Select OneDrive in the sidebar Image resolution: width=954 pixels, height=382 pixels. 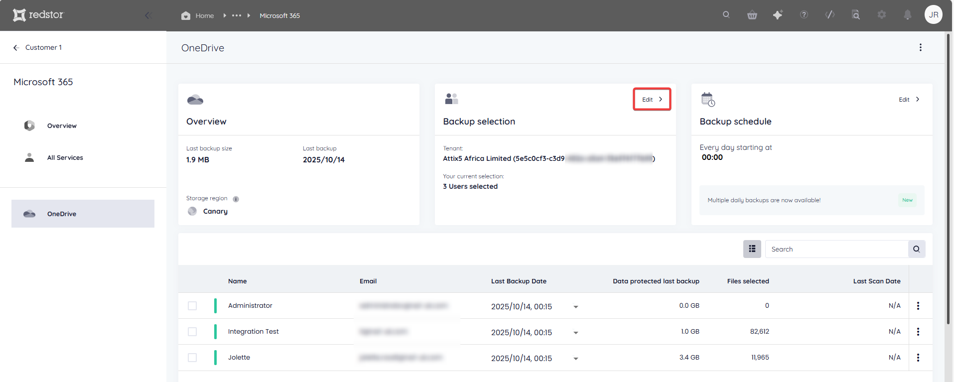coord(83,214)
